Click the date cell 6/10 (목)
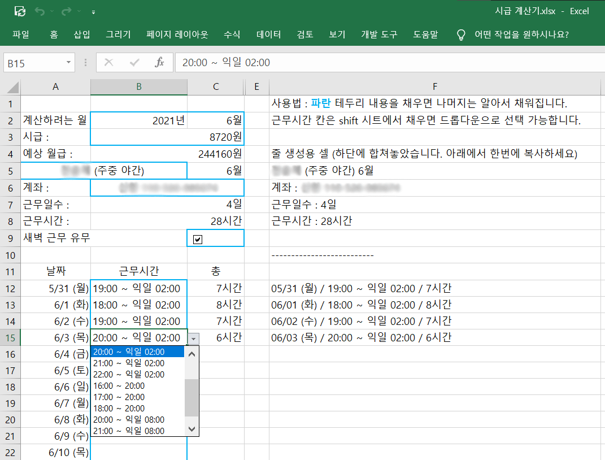The height and width of the screenshot is (460, 605). pyautogui.click(x=55, y=452)
